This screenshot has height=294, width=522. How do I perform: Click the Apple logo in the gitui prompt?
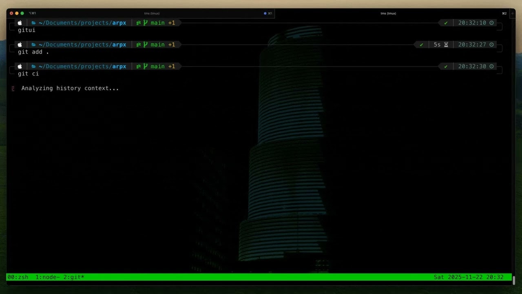tap(20, 23)
